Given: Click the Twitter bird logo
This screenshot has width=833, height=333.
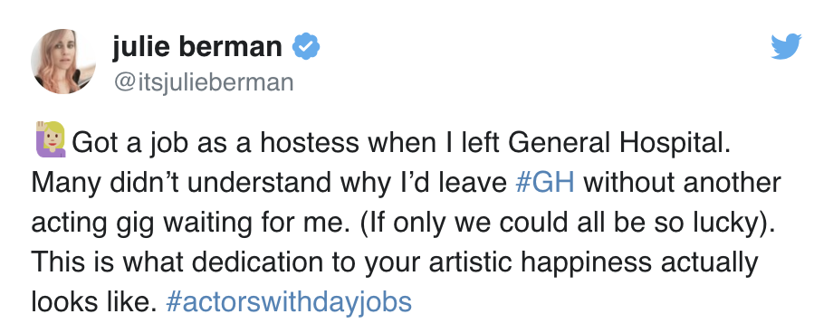Looking at the screenshot, I should (786, 46).
